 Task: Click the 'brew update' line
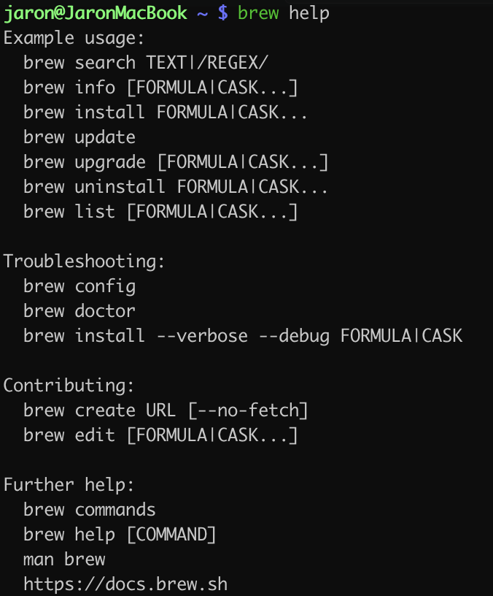tap(79, 137)
